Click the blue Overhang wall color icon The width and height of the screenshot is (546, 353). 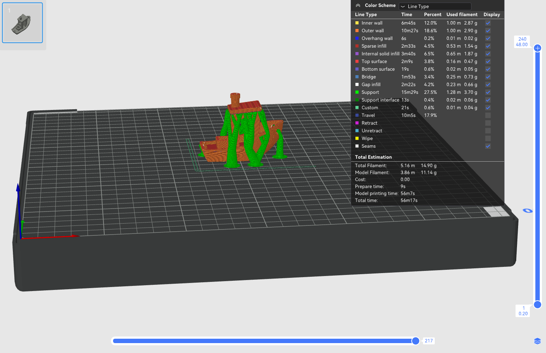357,38
